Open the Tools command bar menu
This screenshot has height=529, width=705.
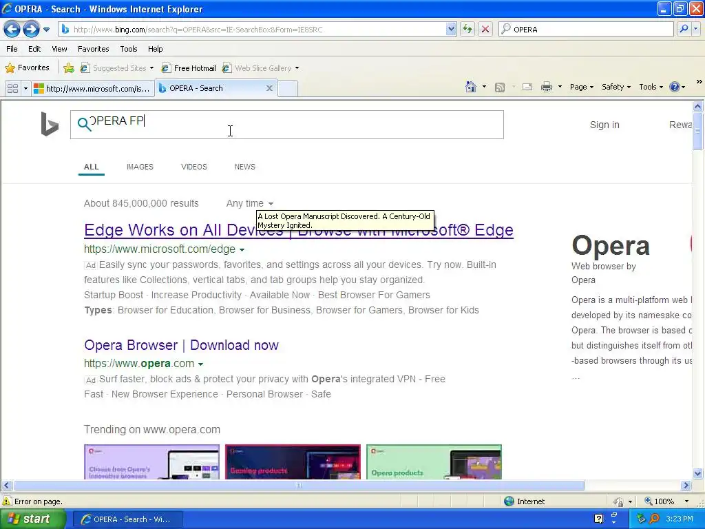651,87
